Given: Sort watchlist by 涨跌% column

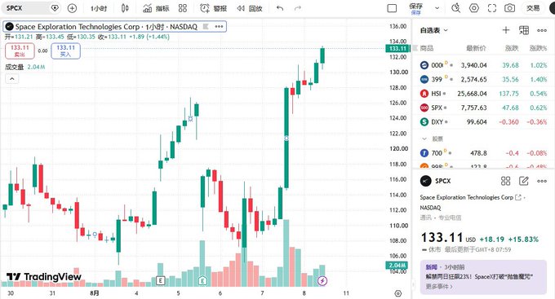Looking at the screenshot, I should pos(538,48).
